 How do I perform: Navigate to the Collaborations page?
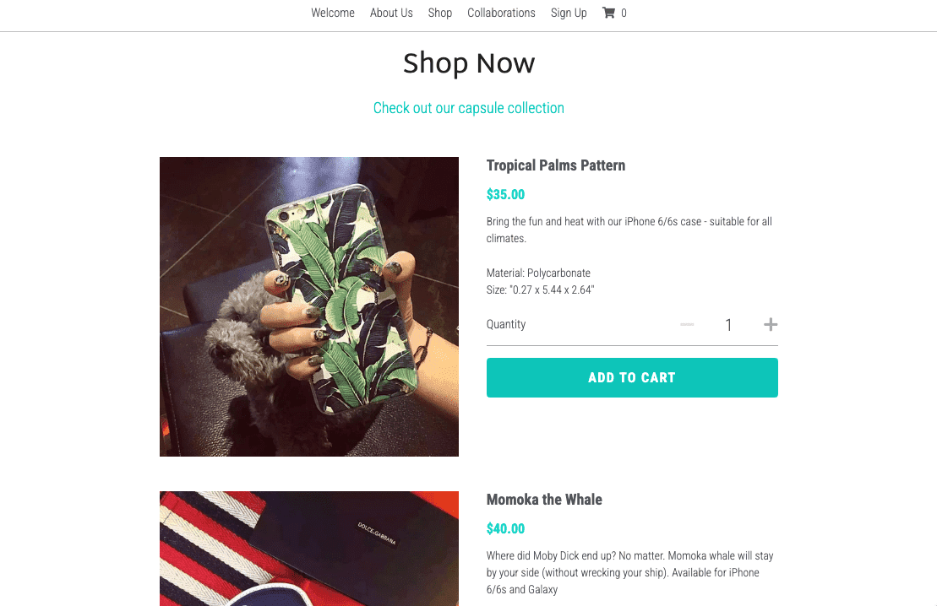(x=501, y=13)
